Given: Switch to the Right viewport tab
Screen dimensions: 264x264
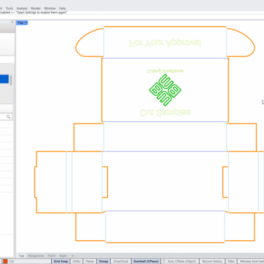Looking at the screenshot, I should point(63,256).
